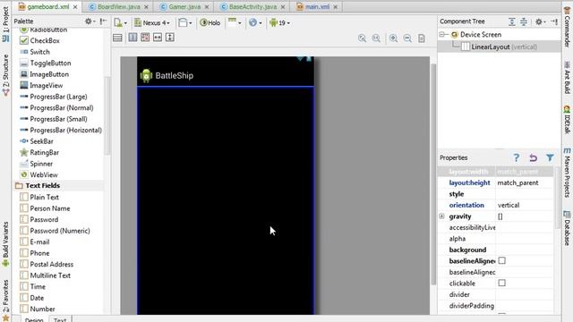Collapse all in Component Tree

[x=524, y=21]
